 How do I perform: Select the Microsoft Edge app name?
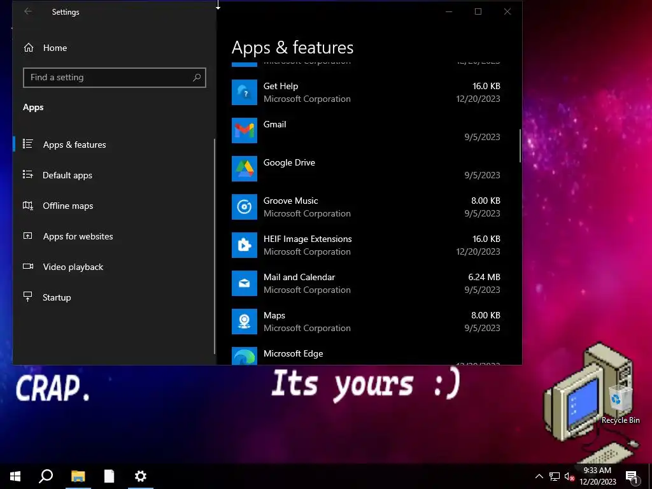(293, 353)
